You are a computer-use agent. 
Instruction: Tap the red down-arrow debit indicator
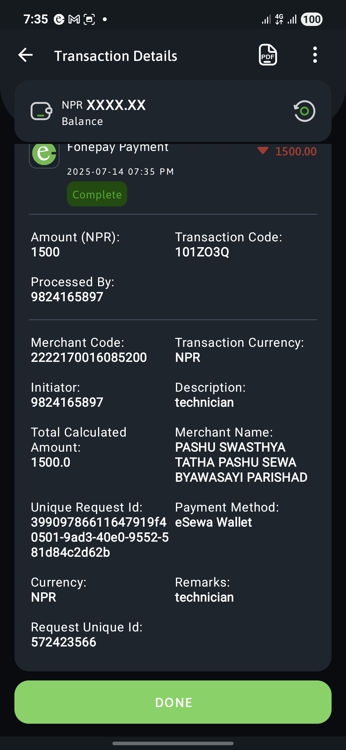click(263, 151)
